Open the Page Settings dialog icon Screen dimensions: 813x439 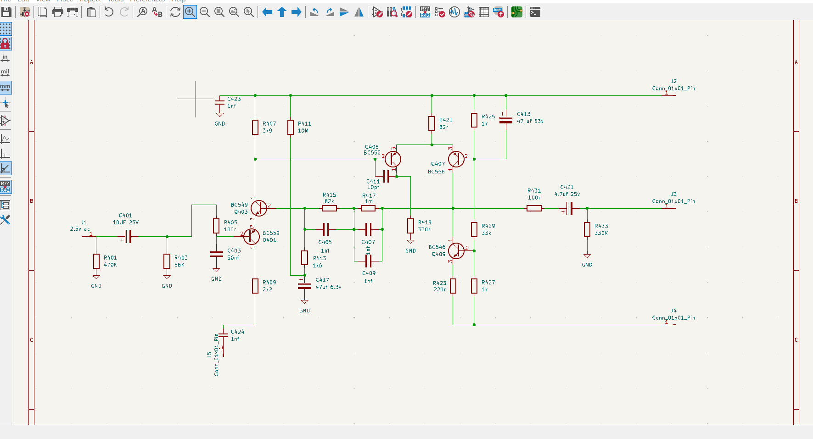(43, 12)
